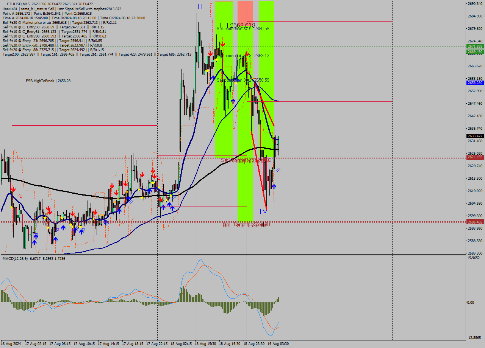Click the 'Sell correction 61.8 | 2669.12' label

tap(243, 55)
